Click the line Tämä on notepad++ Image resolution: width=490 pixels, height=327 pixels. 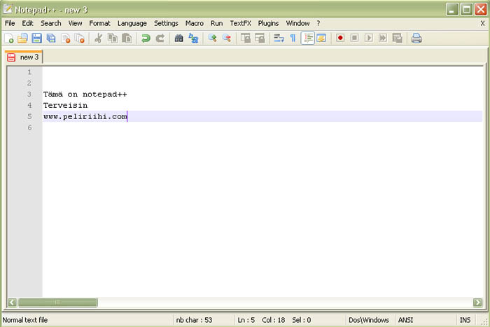[85, 94]
